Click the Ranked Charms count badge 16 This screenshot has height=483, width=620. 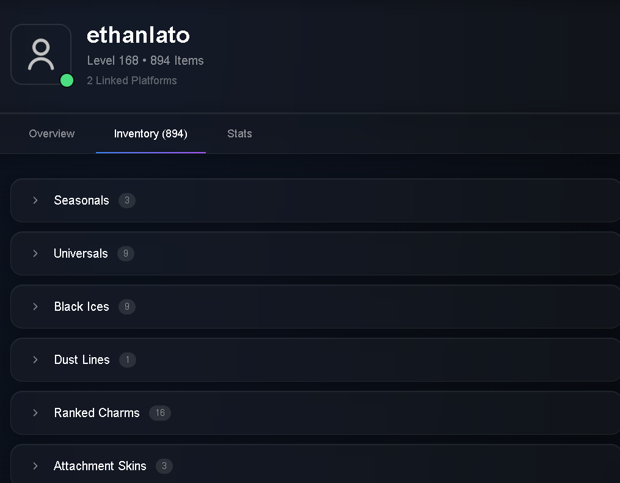pos(160,413)
